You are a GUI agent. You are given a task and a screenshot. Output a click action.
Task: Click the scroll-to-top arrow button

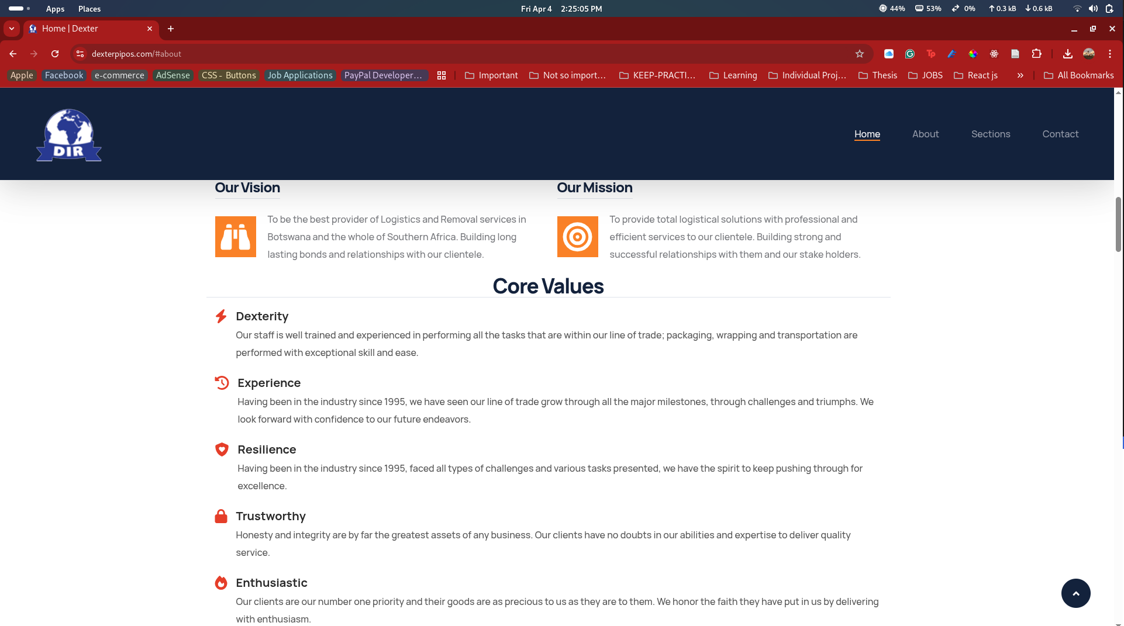click(1075, 593)
